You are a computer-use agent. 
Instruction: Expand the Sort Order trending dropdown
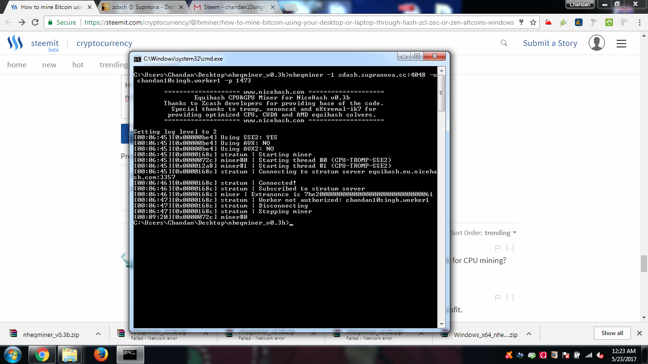tap(500, 233)
